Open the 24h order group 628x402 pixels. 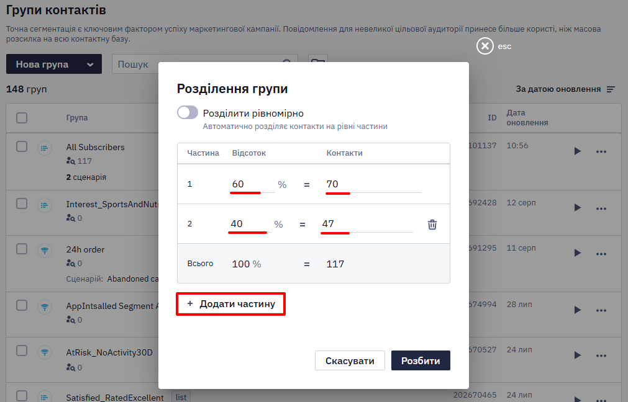[x=85, y=249]
